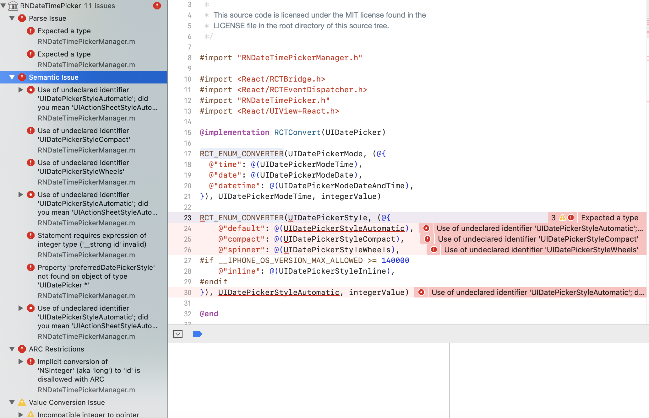Click the red error badge on RNDateTimePicker project row
The width and height of the screenshot is (649, 418).
[x=157, y=6]
